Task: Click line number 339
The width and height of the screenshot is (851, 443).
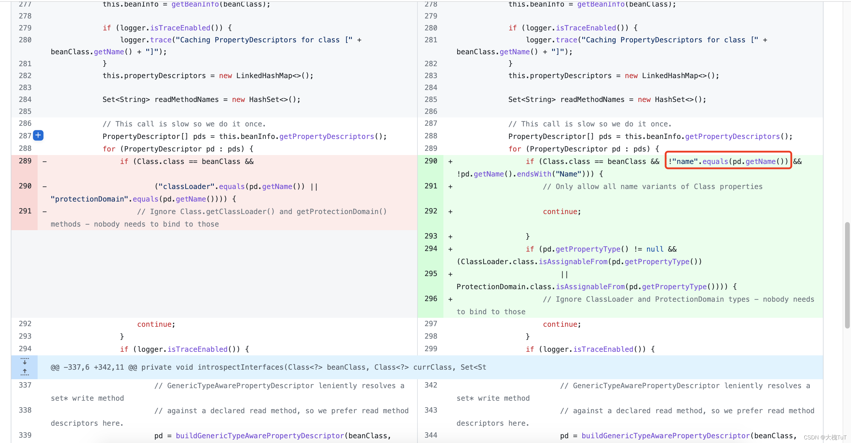Action: [x=25, y=435]
